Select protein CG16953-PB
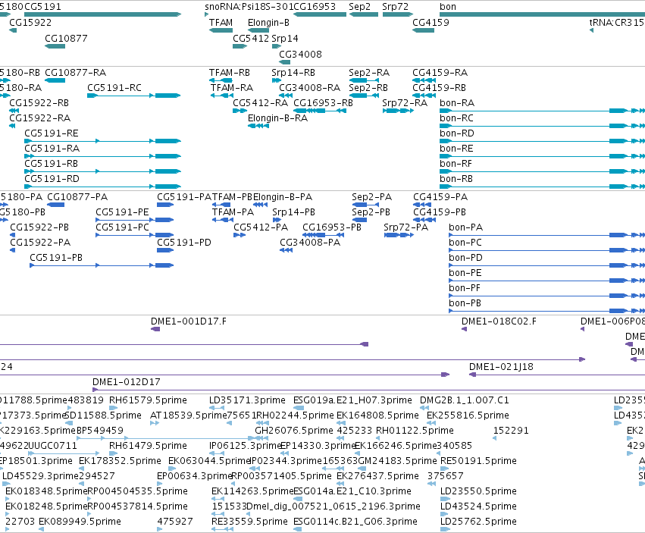This screenshot has width=645, height=533. 331,227
